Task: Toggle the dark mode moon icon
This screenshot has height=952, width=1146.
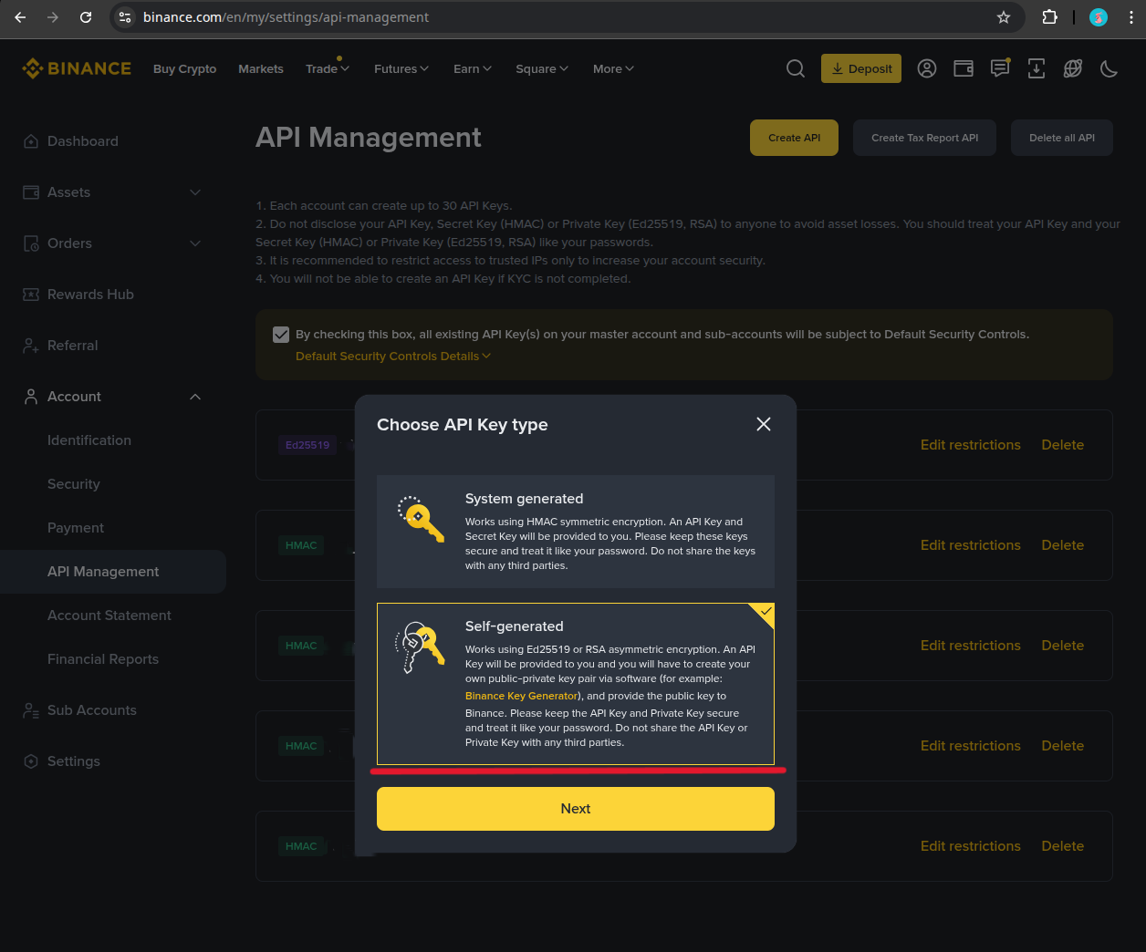Action: point(1110,68)
